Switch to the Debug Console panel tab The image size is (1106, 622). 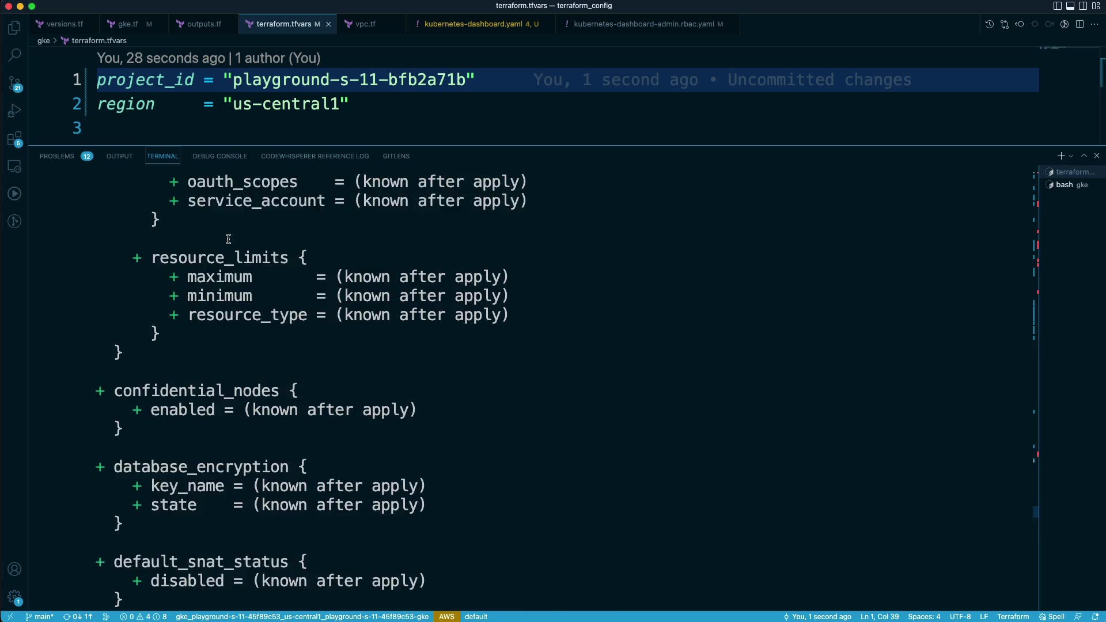[219, 156]
